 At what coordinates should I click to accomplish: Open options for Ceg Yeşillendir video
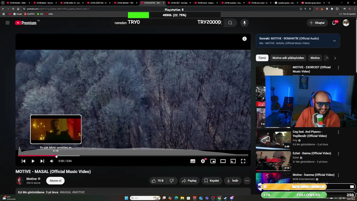(338, 132)
